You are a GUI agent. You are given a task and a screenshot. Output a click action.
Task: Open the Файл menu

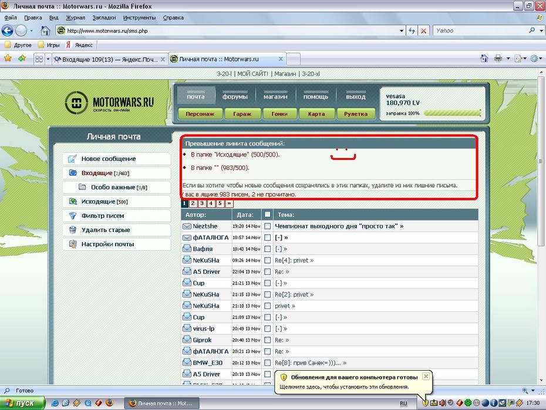(x=11, y=18)
